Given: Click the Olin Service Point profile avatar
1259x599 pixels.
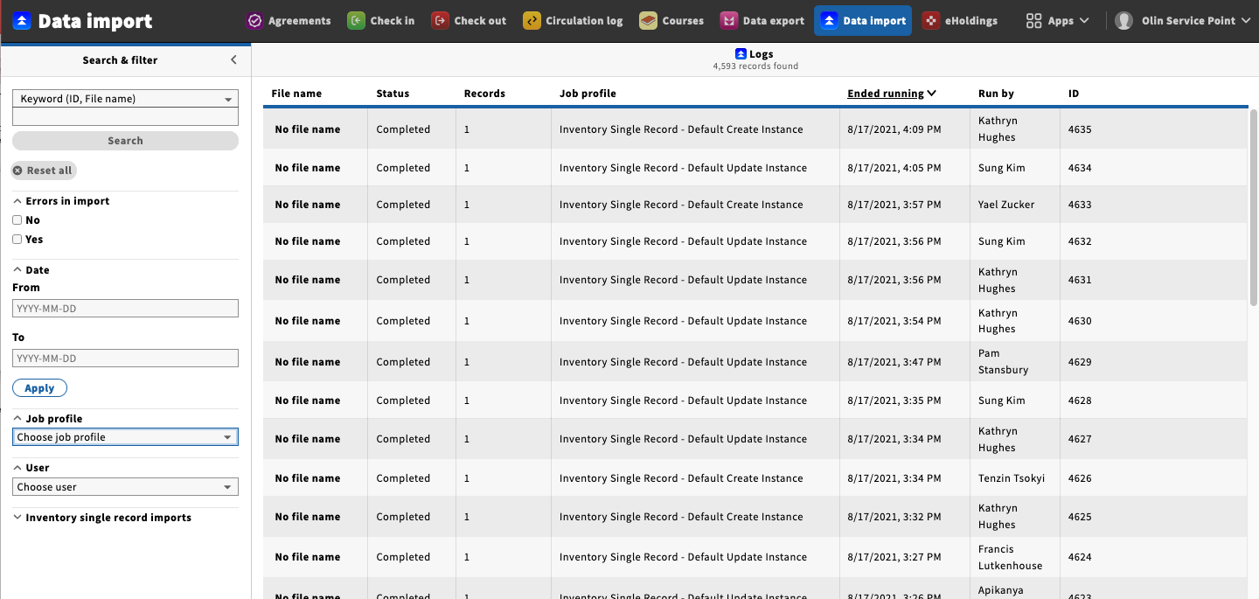Looking at the screenshot, I should [x=1124, y=20].
